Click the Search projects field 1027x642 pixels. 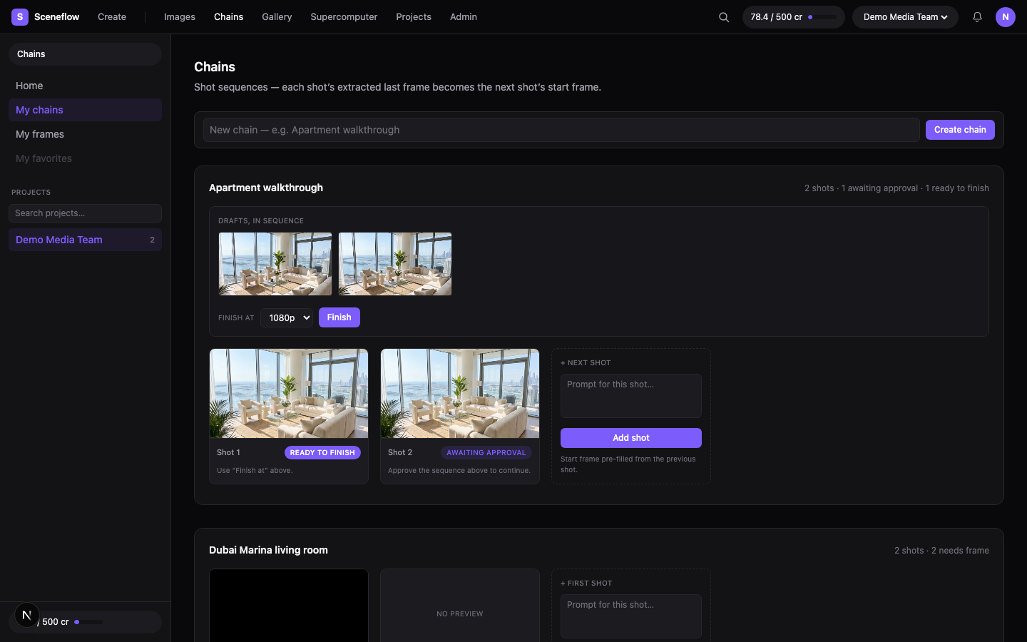85,213
